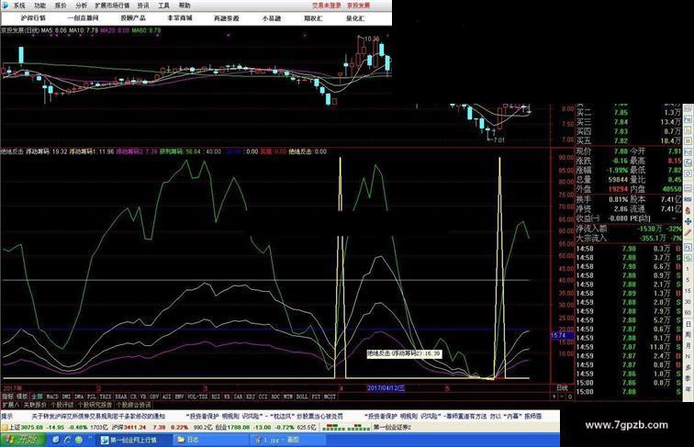Switch indicator to VOL-TDX
The image size is (694, 447).
[x=197, y=397]
